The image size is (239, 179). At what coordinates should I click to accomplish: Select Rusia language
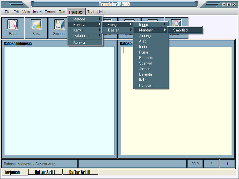click(150, 52)
